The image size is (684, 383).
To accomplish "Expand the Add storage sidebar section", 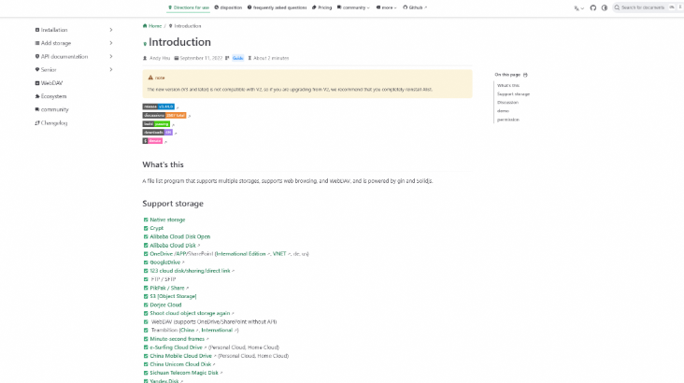I will pyautogui.click(x=110, y=43).
